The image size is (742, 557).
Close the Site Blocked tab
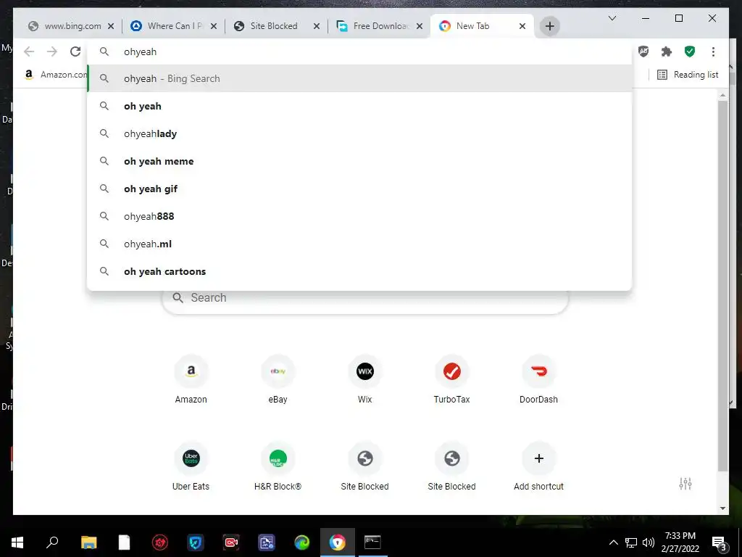(x=317, y=26)
